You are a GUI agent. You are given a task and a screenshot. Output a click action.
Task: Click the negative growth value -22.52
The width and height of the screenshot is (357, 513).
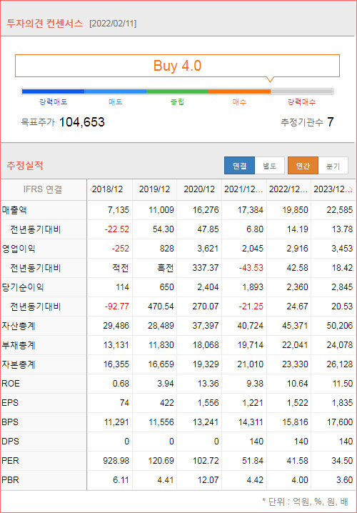point(116,229)
